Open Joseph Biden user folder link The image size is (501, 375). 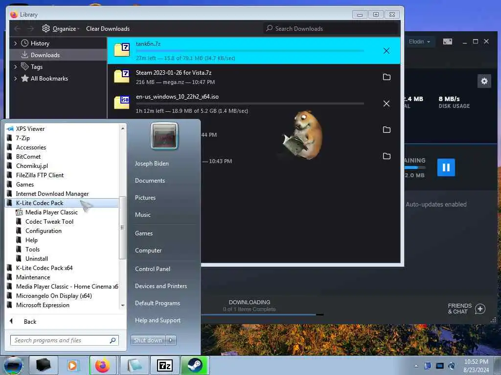point(152,163)
